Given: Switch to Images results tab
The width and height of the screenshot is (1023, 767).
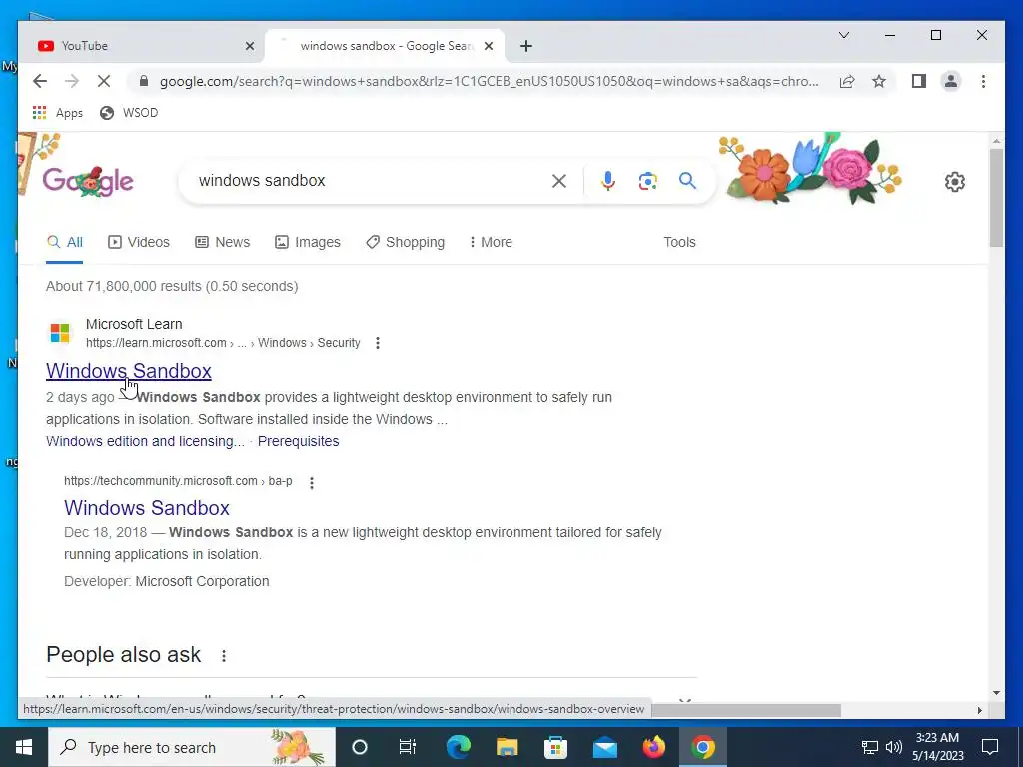Looking at the screenshot, I should (x=308, y=242).
